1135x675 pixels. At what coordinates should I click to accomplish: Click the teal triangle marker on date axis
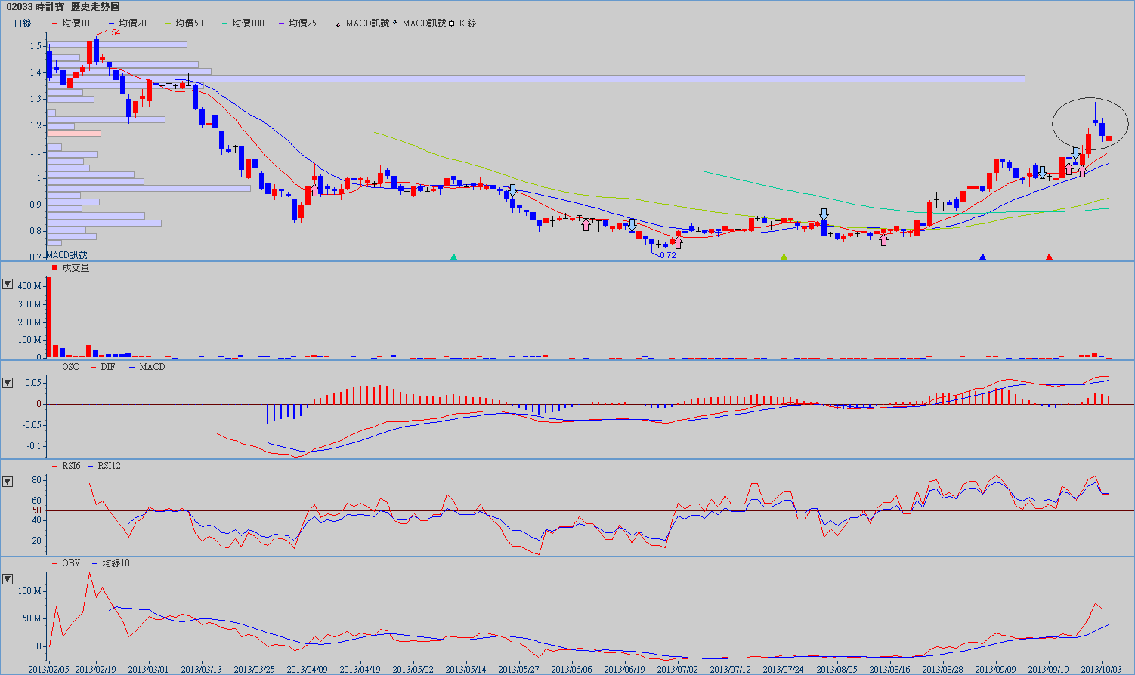tap(453, 257)
